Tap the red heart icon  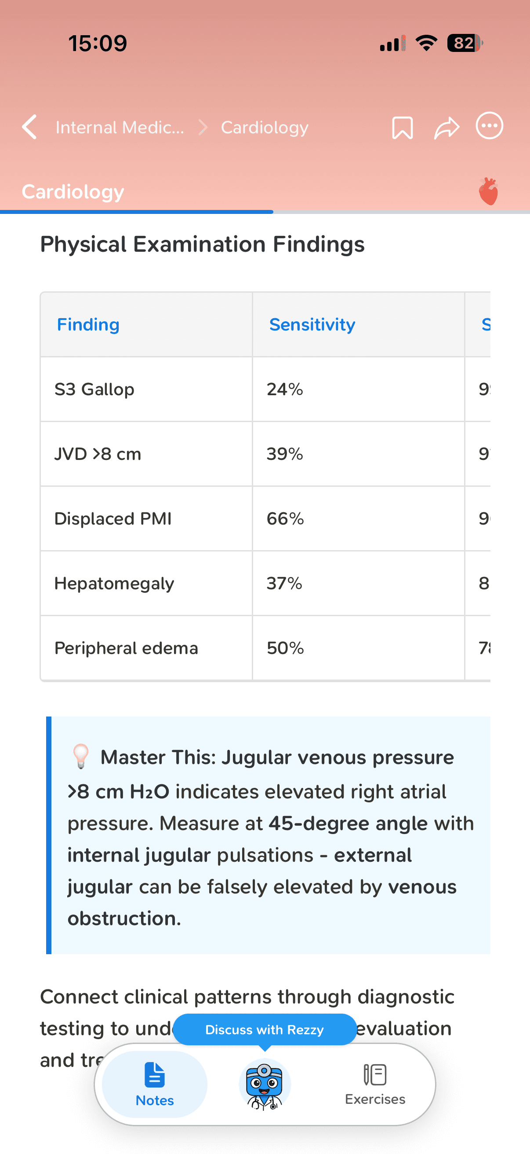coord(488,192)
